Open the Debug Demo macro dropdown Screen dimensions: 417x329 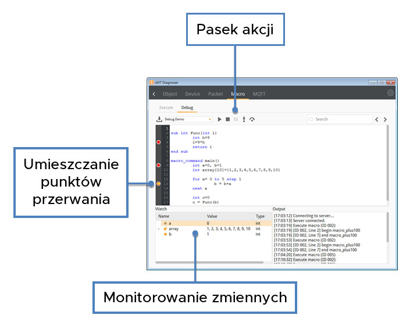(x=187, y=119)
